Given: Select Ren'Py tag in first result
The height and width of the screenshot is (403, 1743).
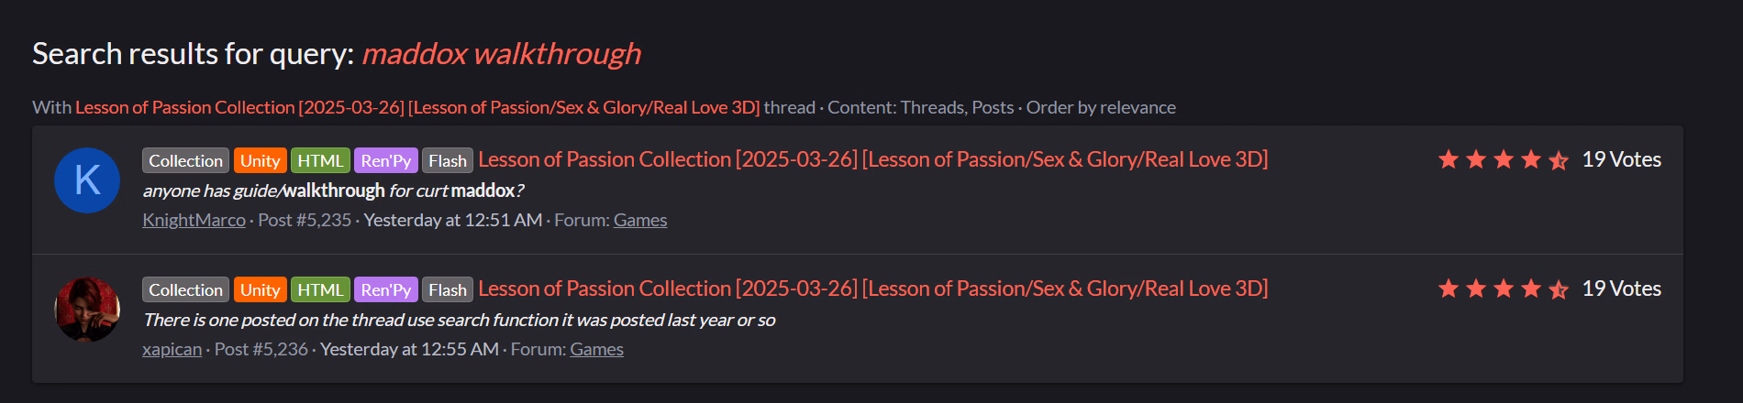Looking at the screenshot, I should click(x=386, y=160).
